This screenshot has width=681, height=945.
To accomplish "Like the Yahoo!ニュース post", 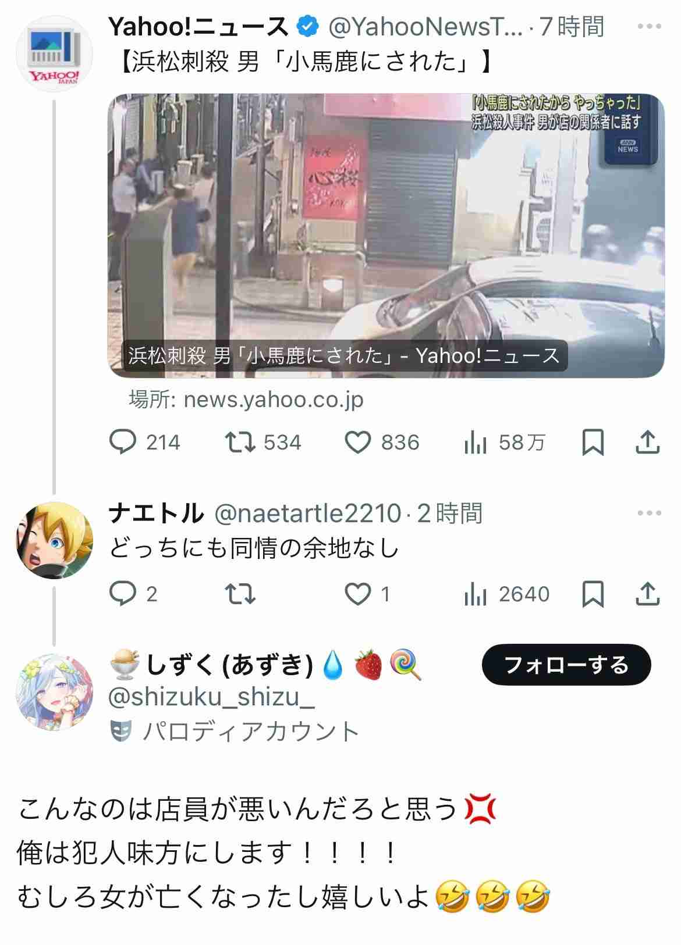I will click(382, 443).
